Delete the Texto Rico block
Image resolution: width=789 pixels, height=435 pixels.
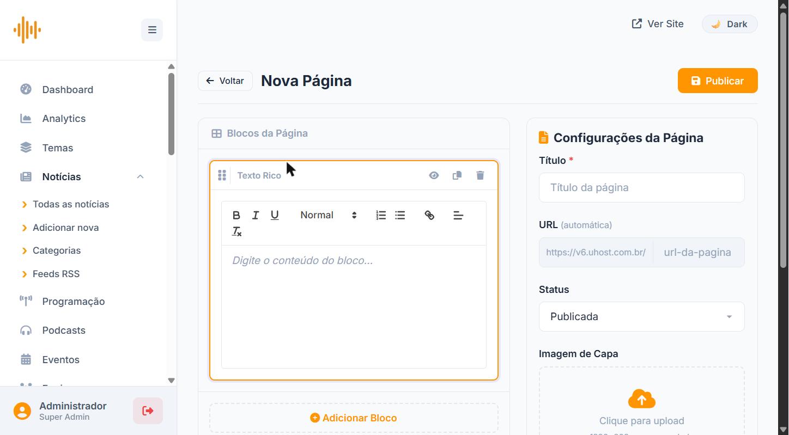point(480,175)
